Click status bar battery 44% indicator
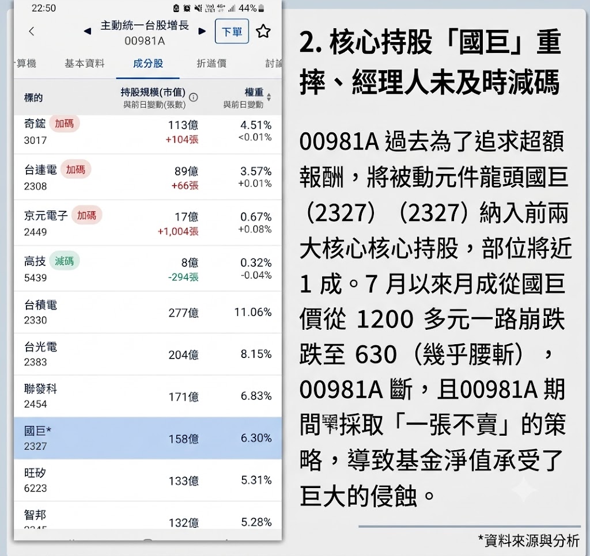Screen dimensions: 590x556 coord(251,8)
